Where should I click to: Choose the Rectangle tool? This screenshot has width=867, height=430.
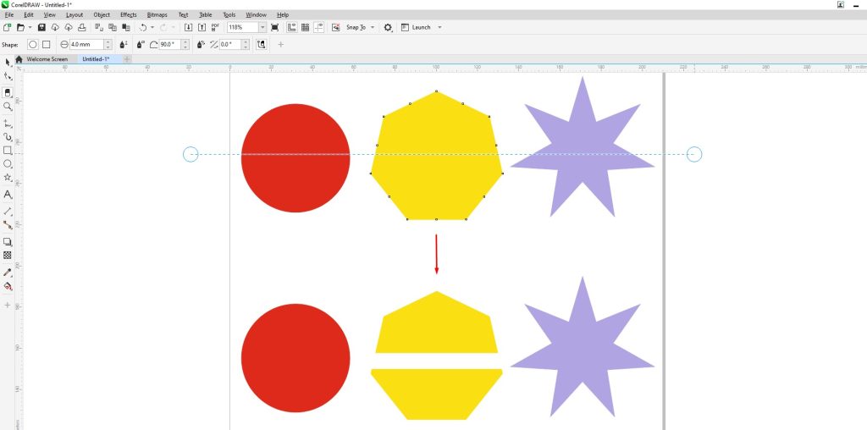(8, 150)
